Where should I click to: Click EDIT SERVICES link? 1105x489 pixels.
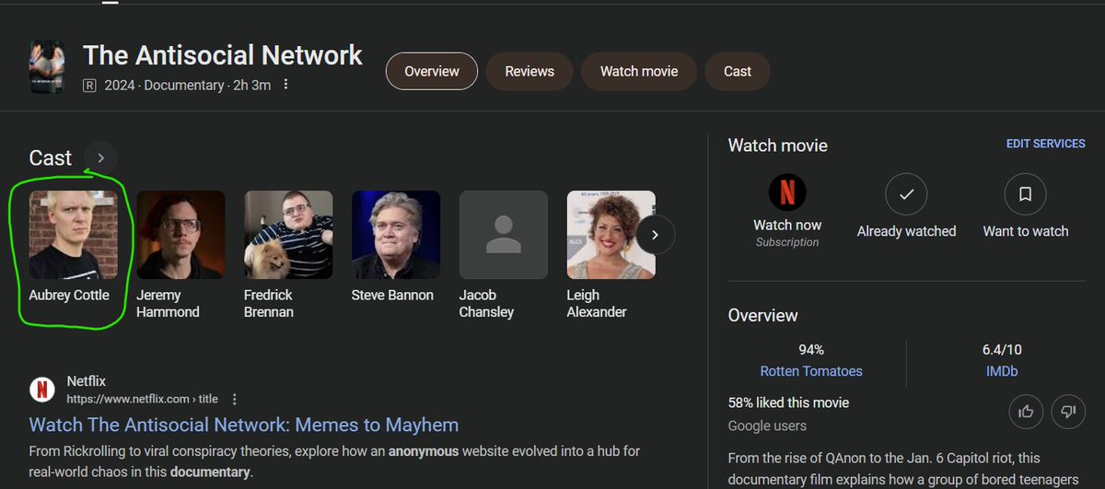point(1046,144)
